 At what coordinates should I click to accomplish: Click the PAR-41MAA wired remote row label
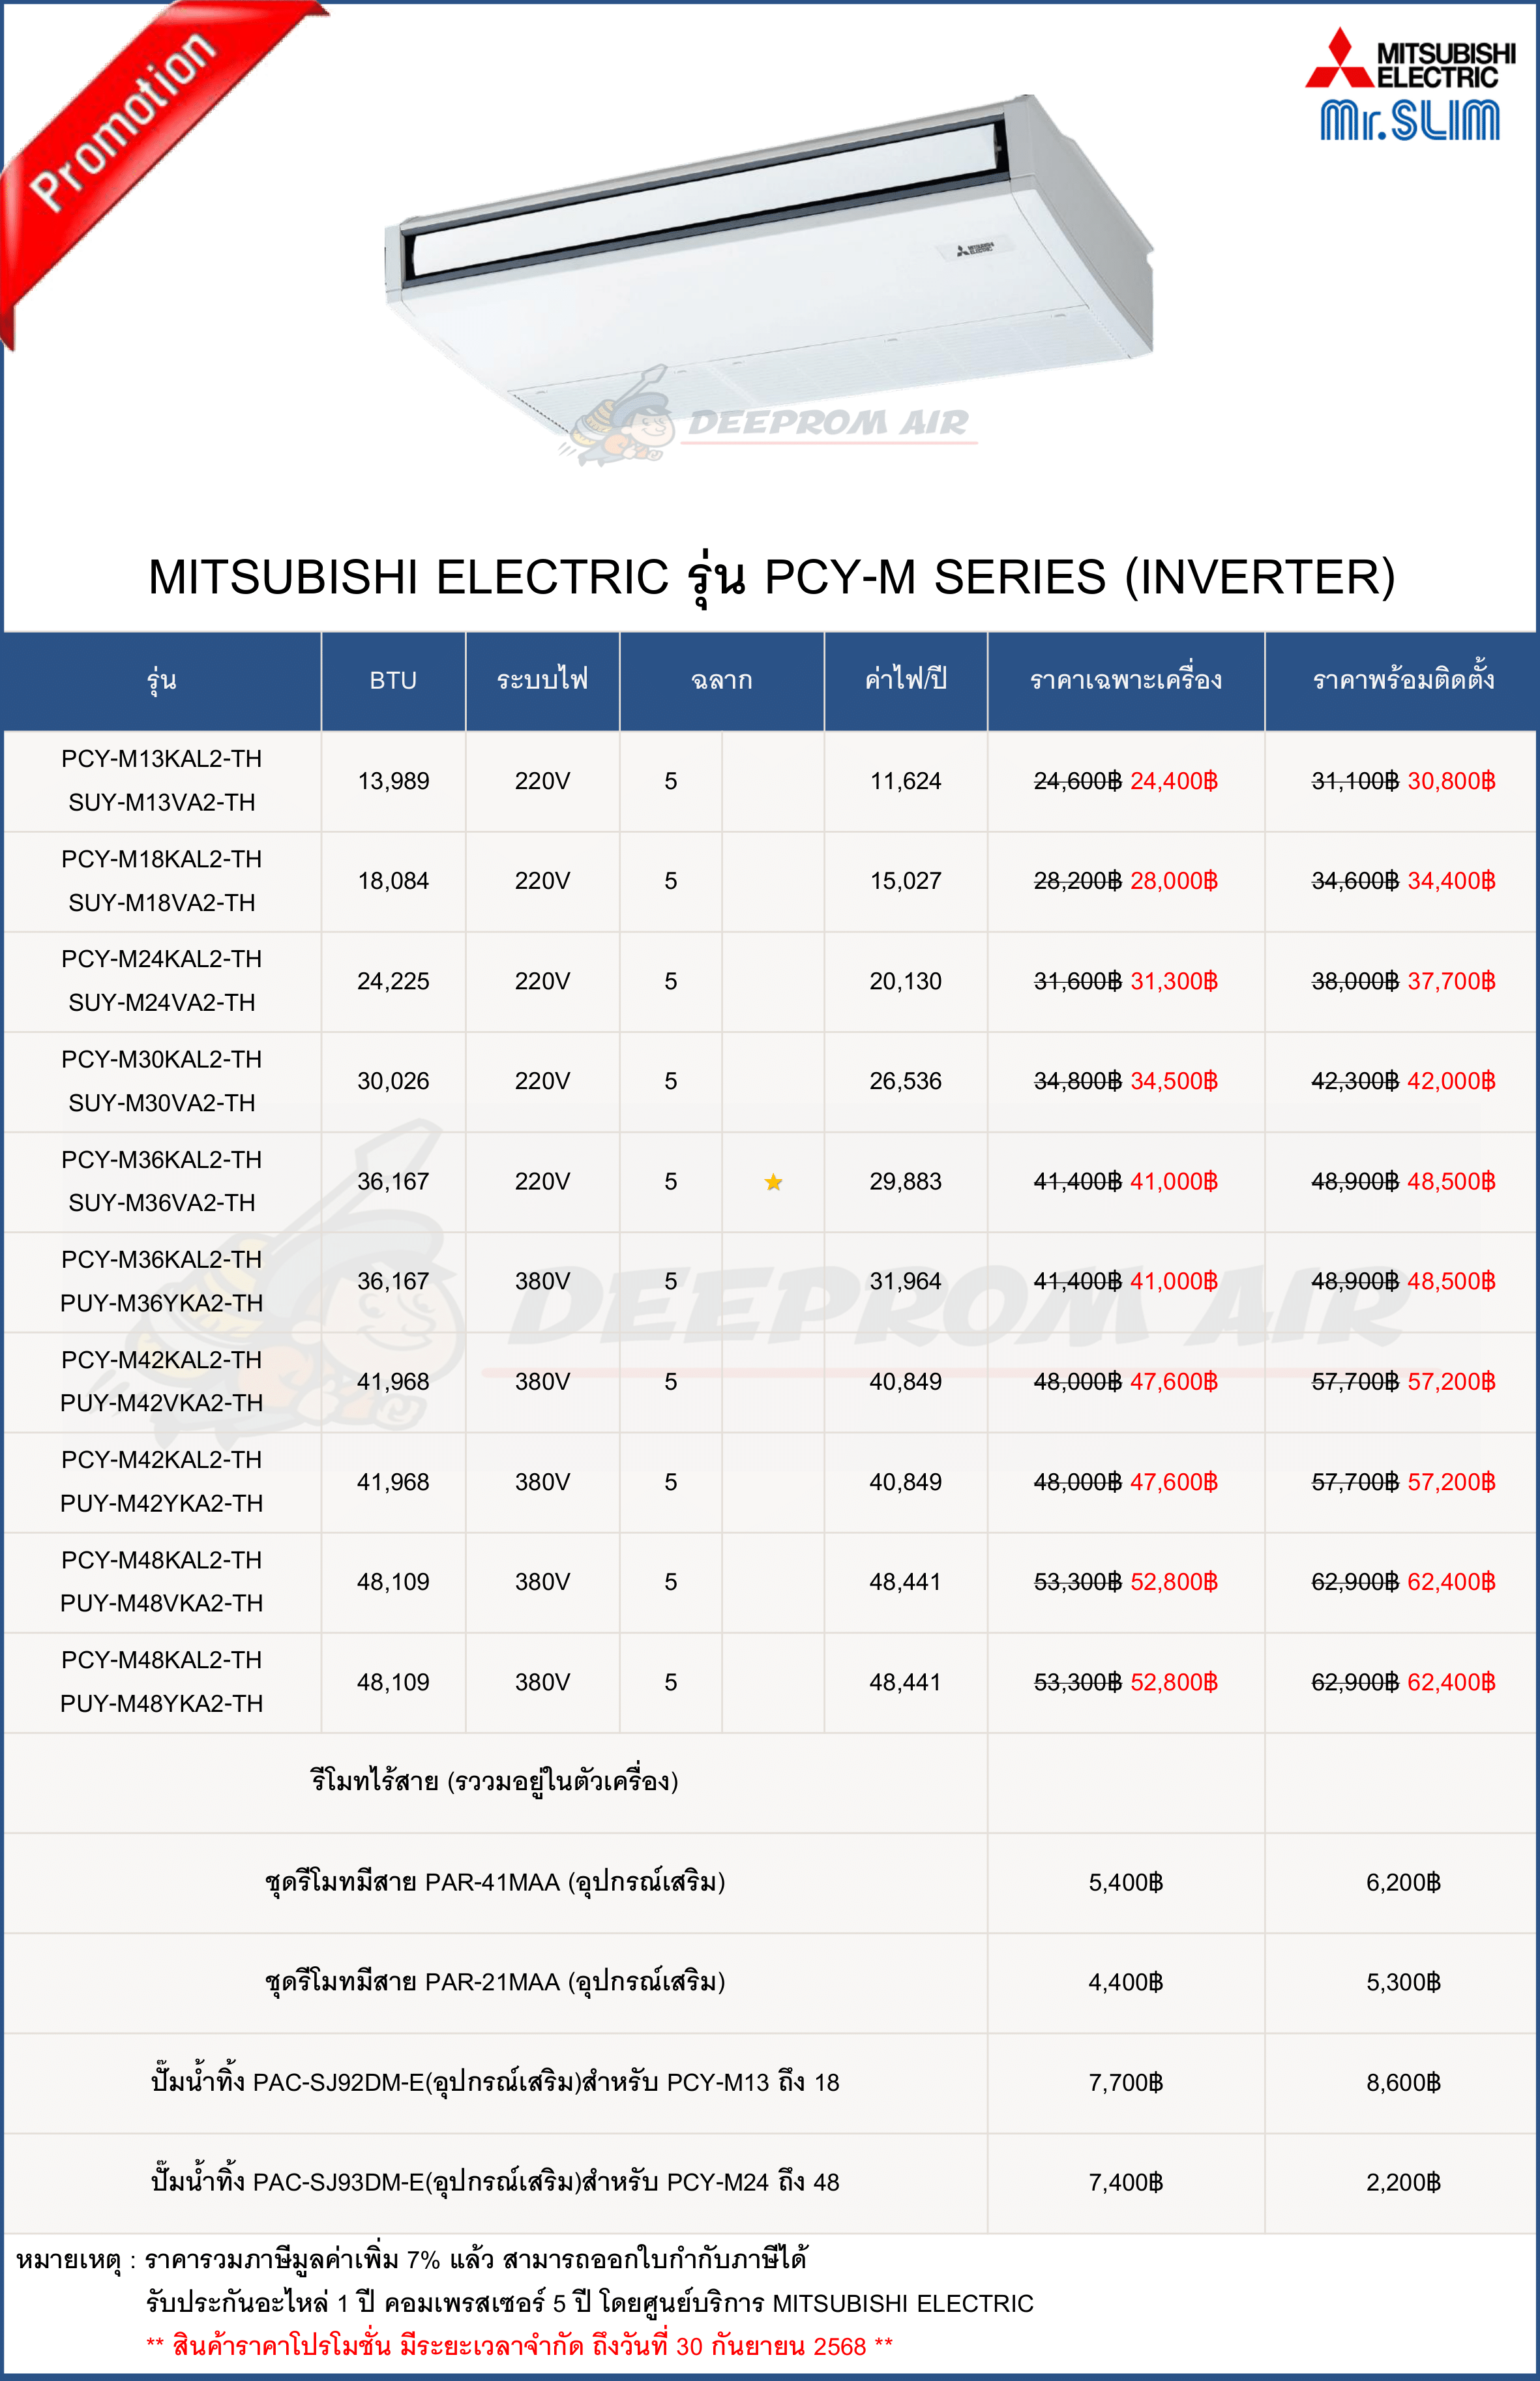pos(495,1882)
